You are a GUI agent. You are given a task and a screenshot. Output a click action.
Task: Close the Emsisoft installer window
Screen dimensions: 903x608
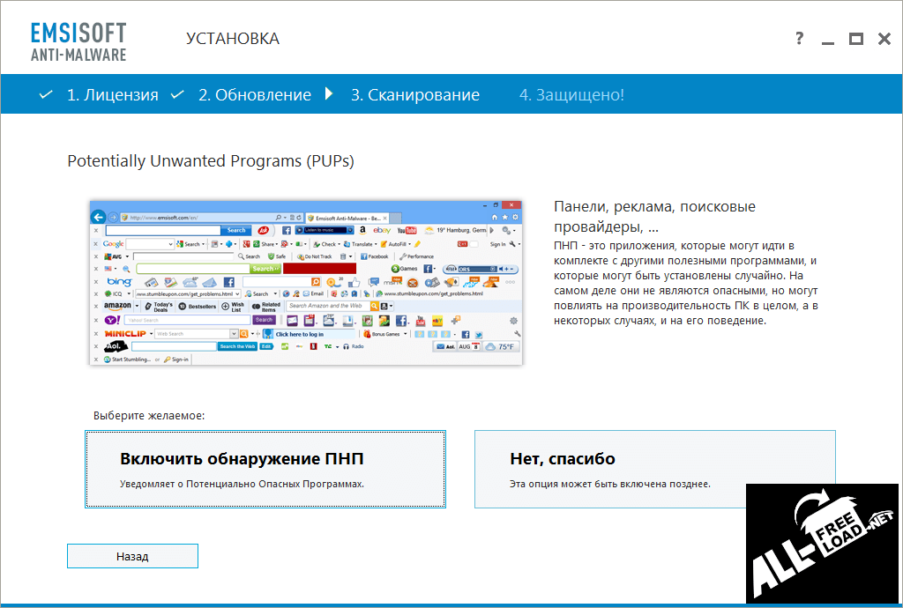coord(884,39)
